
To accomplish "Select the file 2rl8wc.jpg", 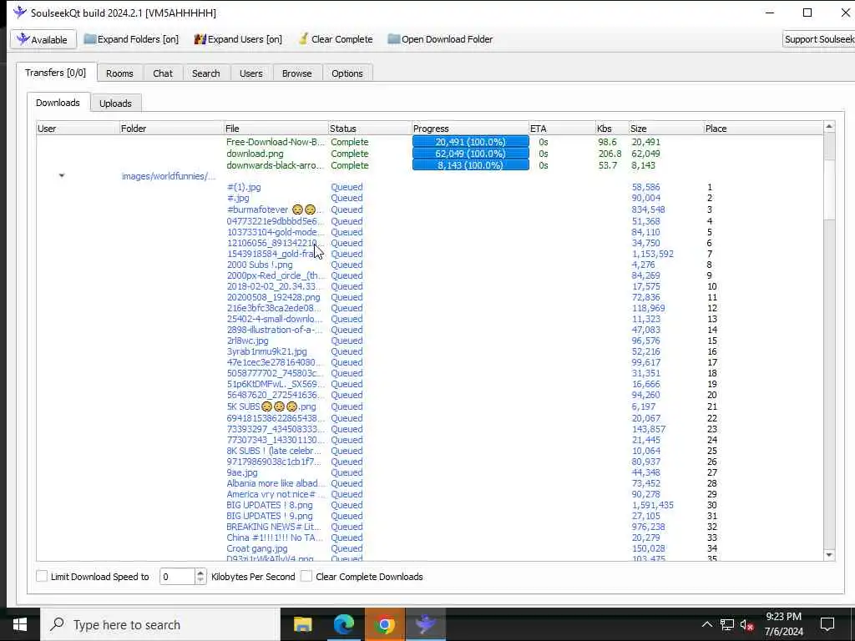I will click(247, 341).
